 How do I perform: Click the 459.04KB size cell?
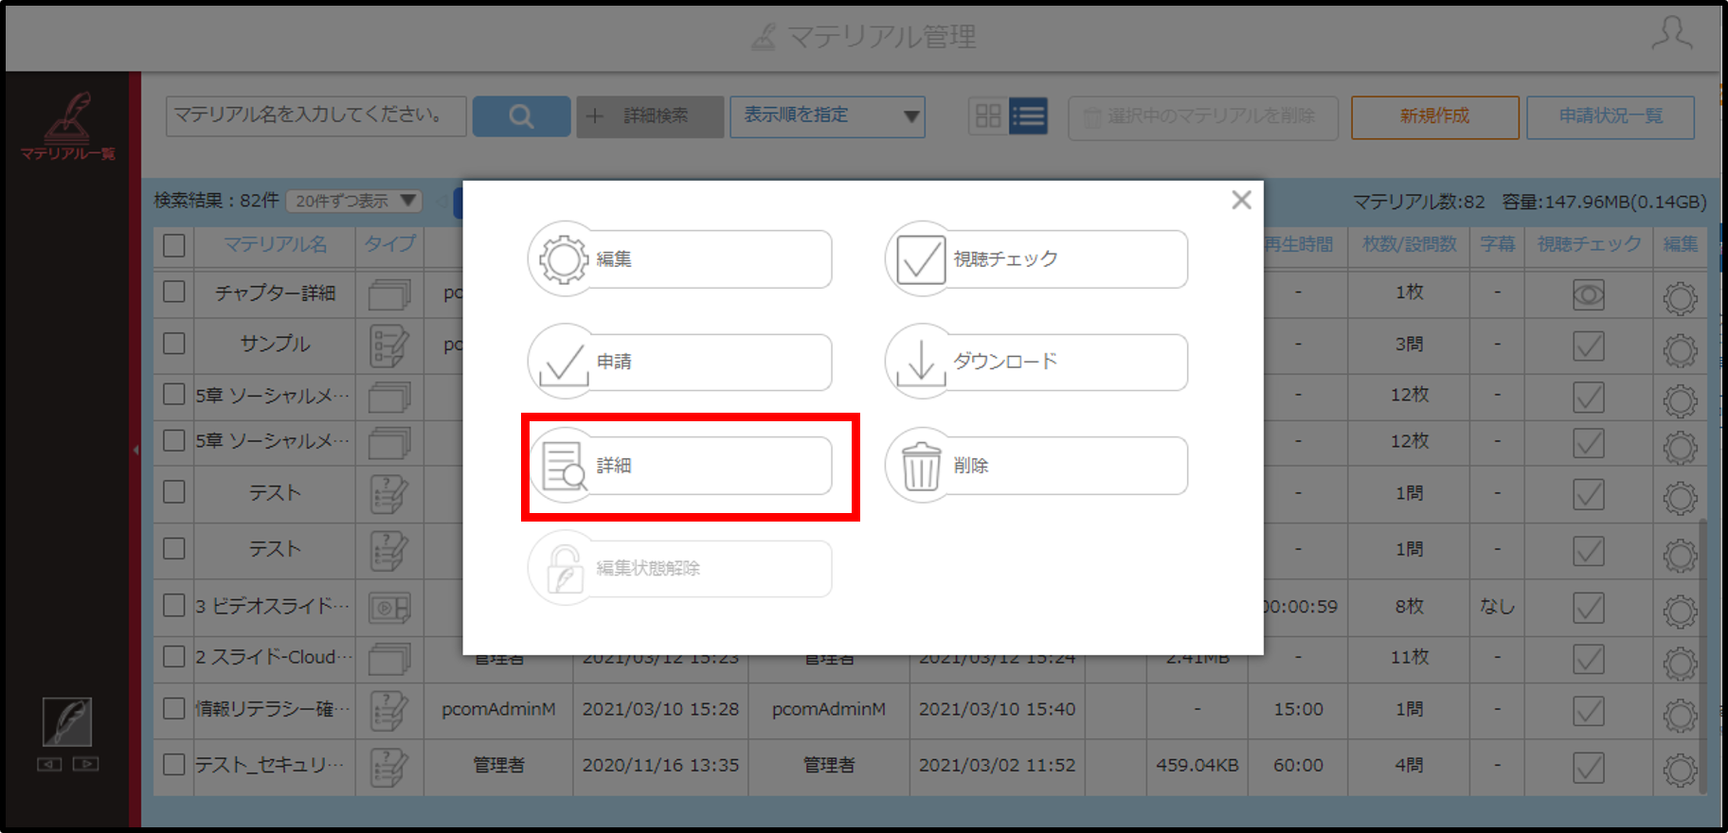tap(1197, 765)
